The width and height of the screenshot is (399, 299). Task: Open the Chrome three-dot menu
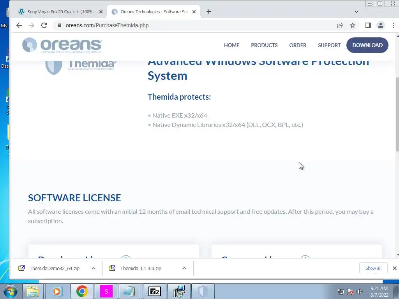click(x=393, y=25)
